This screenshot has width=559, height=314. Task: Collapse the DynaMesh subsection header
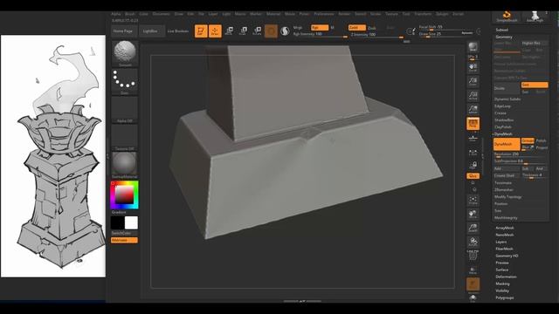pos(503,133)
